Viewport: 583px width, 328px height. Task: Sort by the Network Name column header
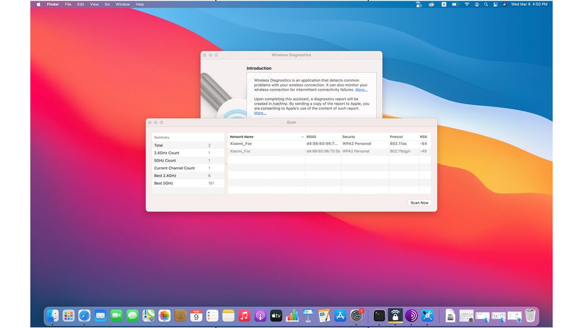266,137
